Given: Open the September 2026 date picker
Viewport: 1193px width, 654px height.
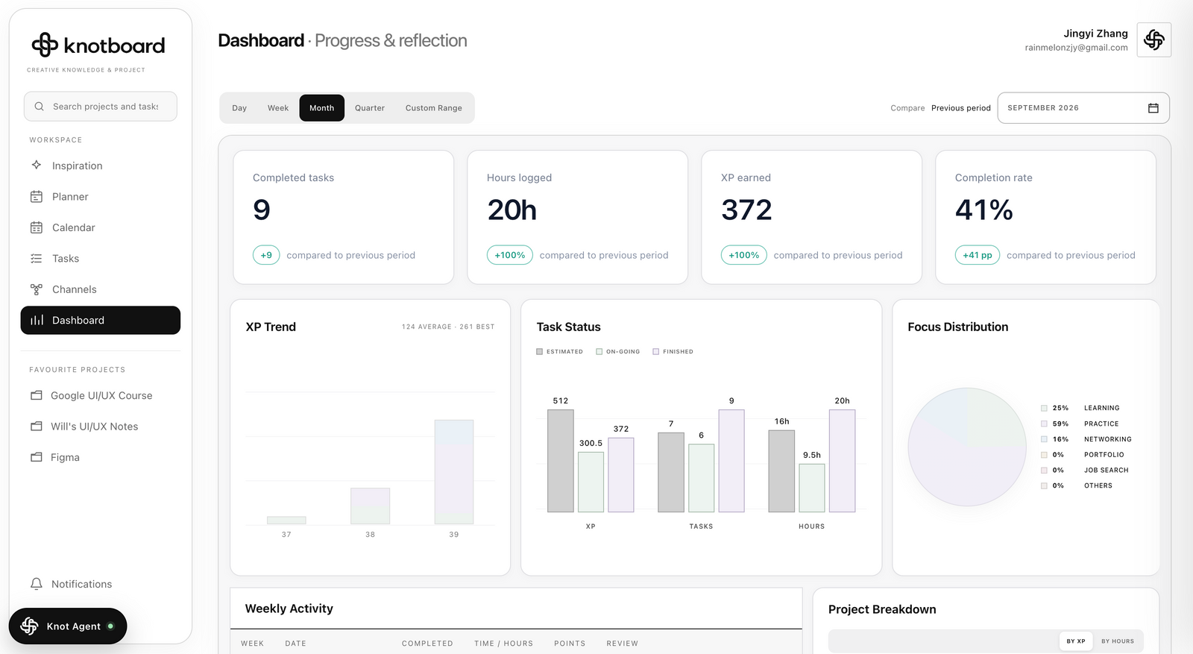Looking at the screenshot, I should click(x=1083, y=108).
